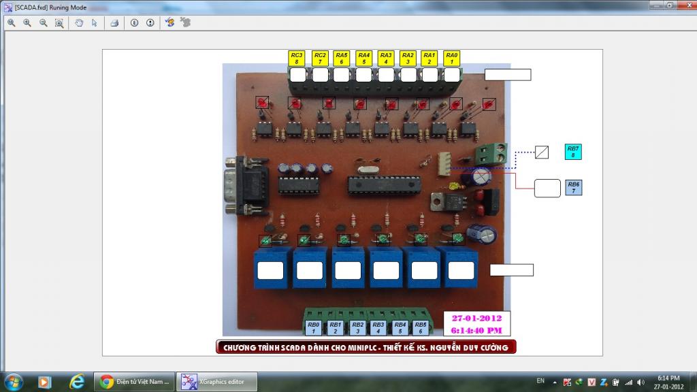Select the arrow pointer tool
This screenshot has height=392, width=697.
[x=94, y=22]
